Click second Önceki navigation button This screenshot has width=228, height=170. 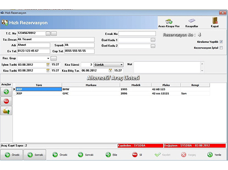pos(60,155)
